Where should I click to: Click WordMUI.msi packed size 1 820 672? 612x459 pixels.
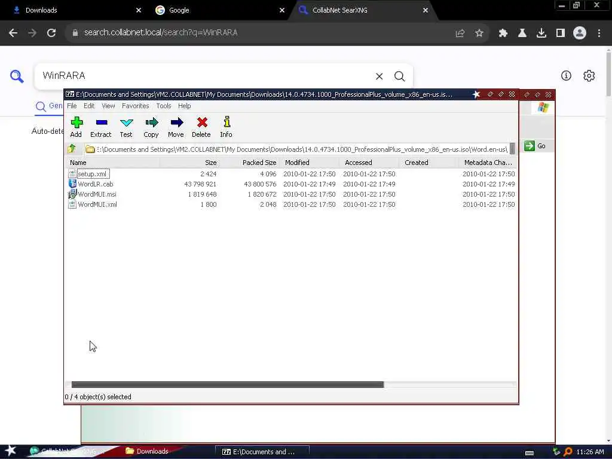click(262, 194)
